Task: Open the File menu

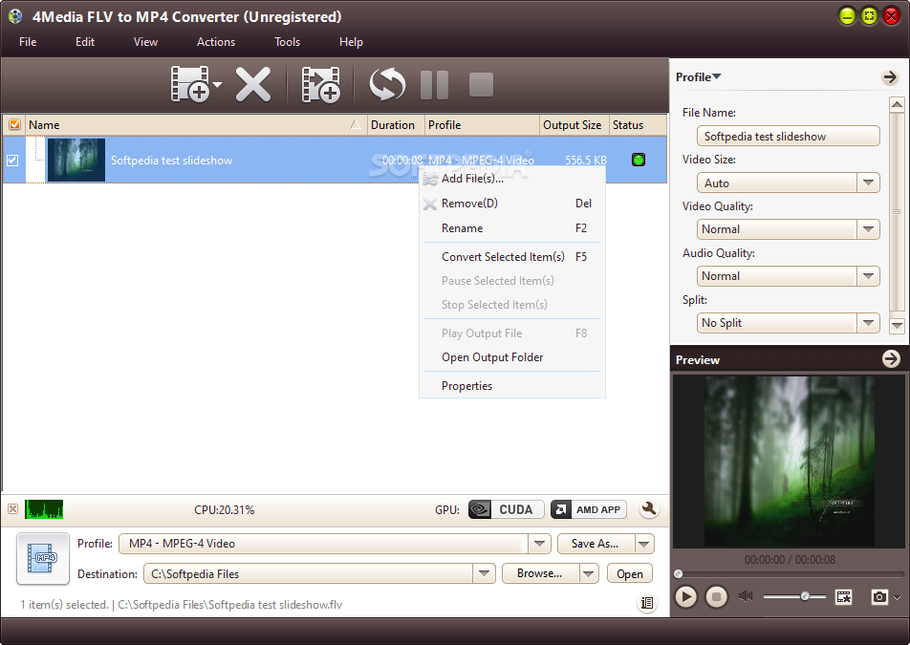Action: click(x=28, y=42)
